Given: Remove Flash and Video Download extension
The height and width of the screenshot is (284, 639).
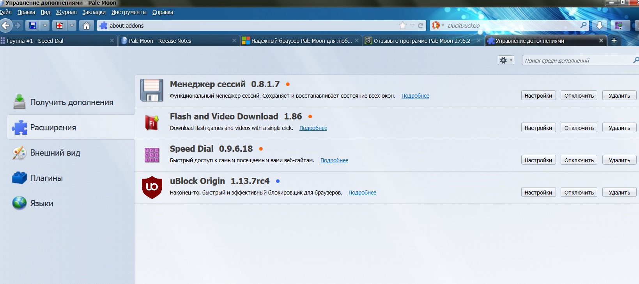Looking at the screenshot, I should 619,128.
